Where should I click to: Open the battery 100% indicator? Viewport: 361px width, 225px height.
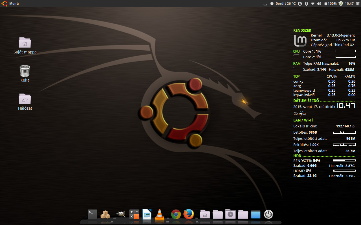(330, 4)
